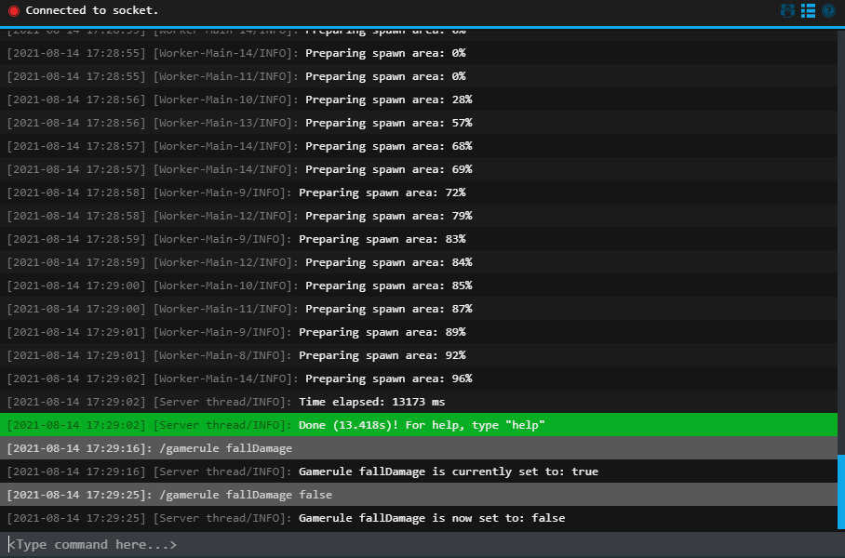845x558 pixels.
Task: Select the 'Preparing spawn area: 87%' line
Action: pos(419,309)
